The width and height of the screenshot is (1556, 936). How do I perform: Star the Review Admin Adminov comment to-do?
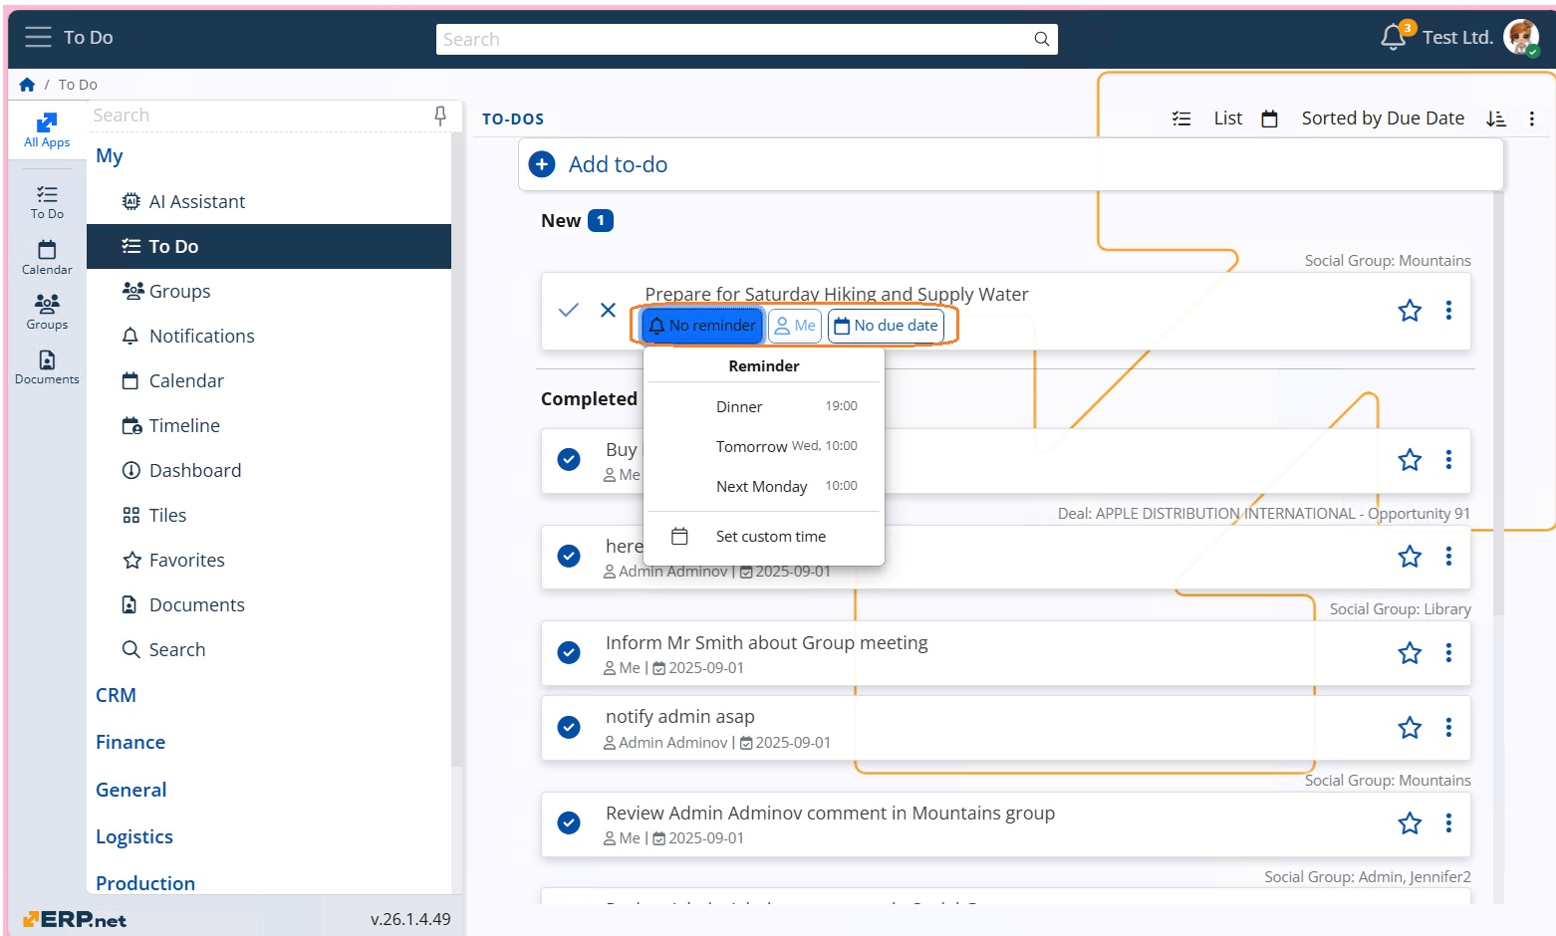1410,822
